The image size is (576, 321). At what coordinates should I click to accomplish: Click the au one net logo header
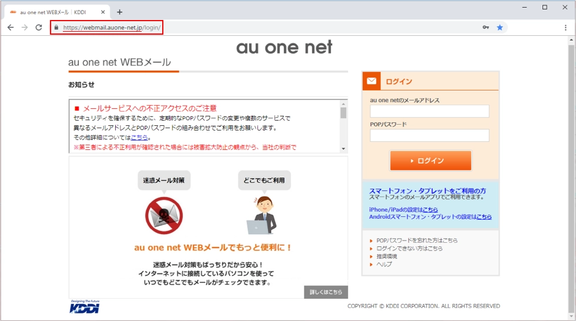coord(284,48)
